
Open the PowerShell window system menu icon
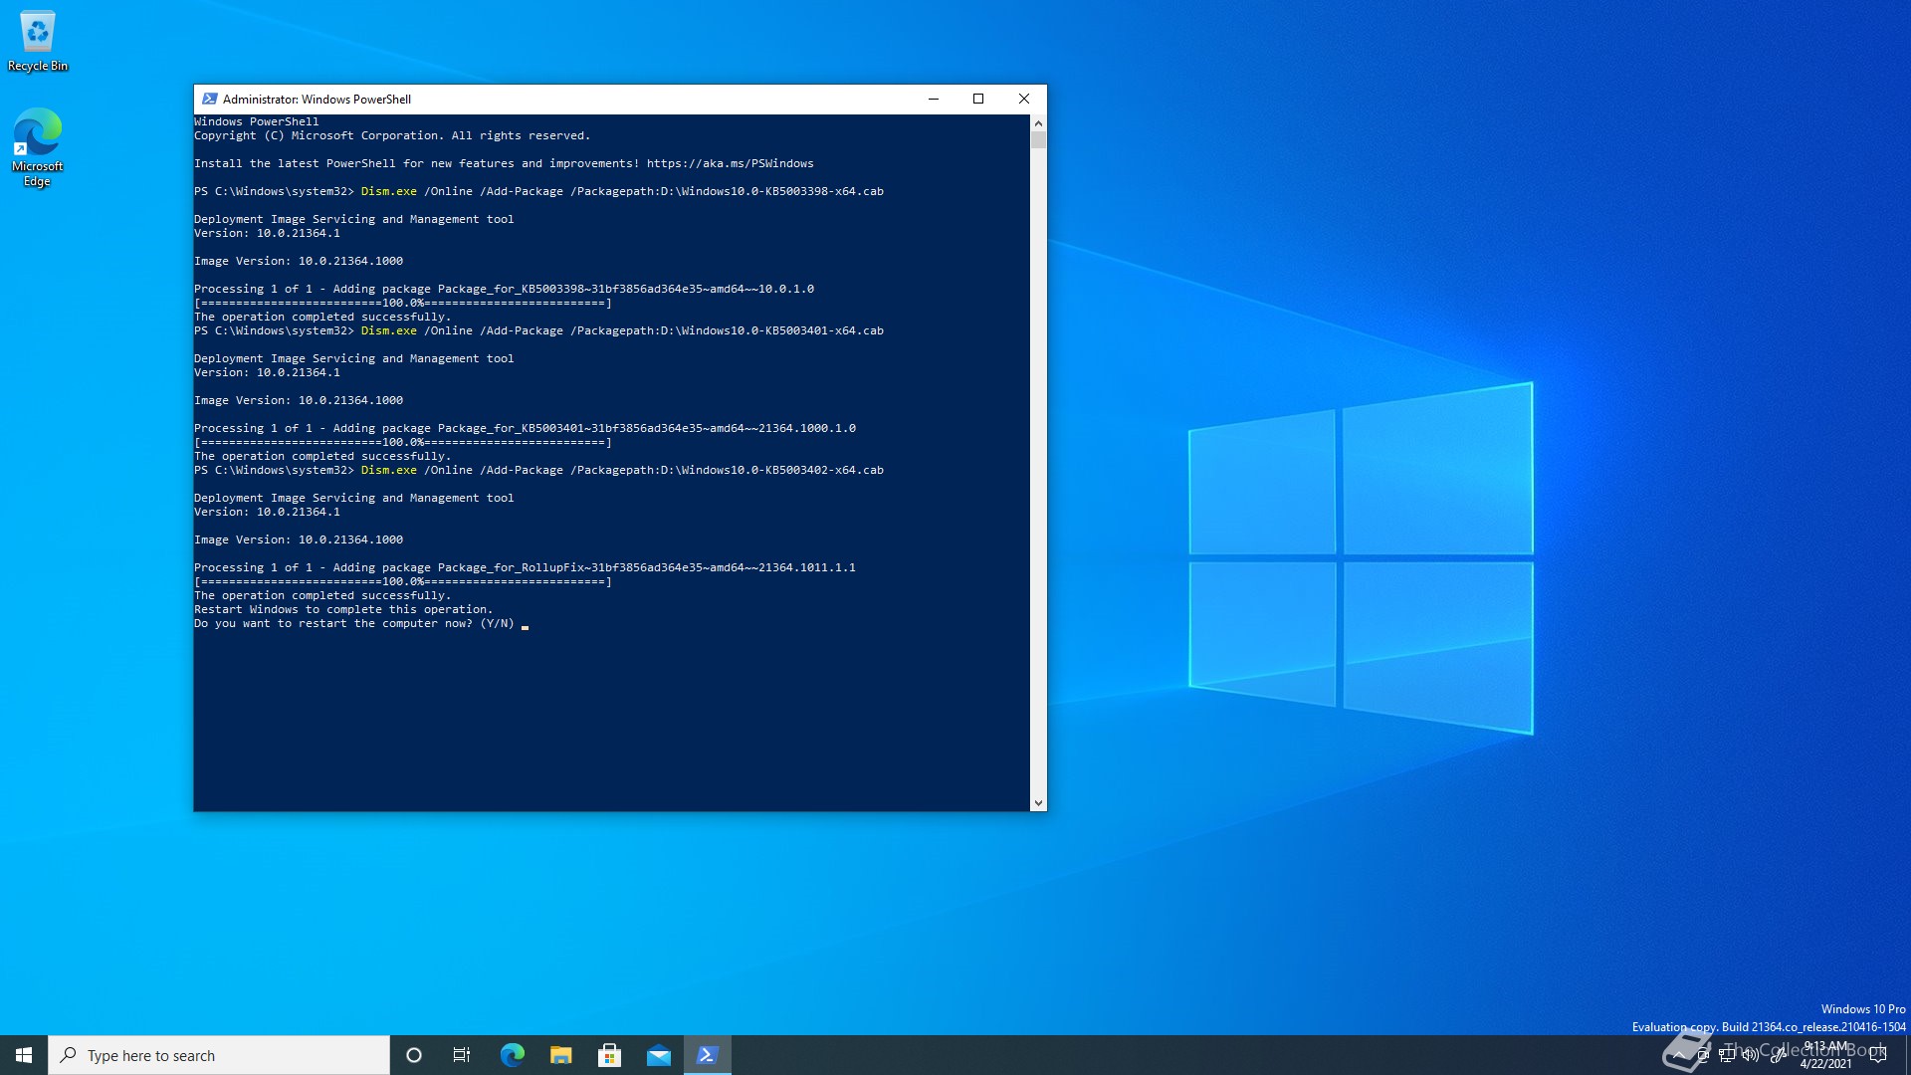(x=209, y=99)
